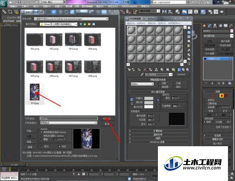This screenshot has height=181, width=235.
Task: Select the second Gamma radio option
Action: click(x=41, y=136)
